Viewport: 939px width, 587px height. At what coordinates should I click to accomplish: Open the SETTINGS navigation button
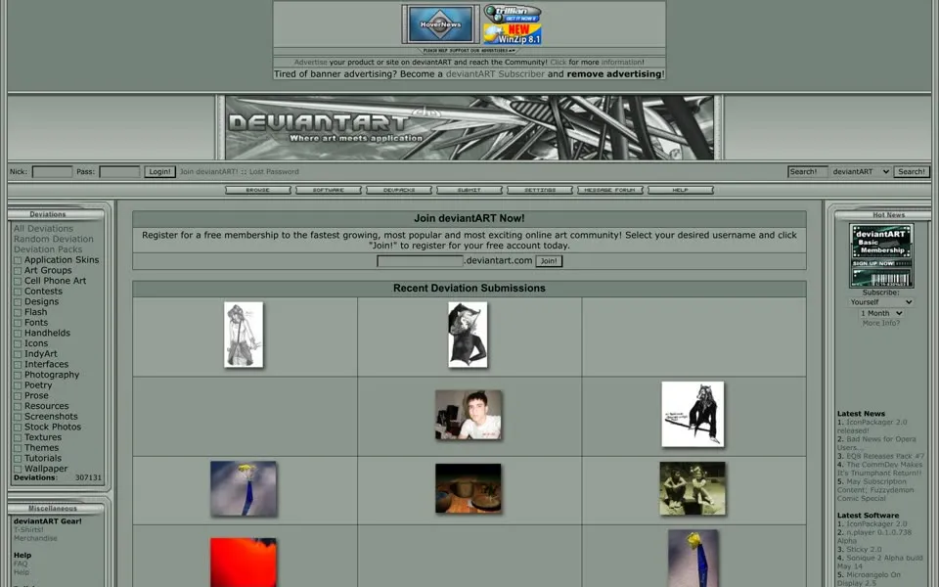[x=540, y=190]
